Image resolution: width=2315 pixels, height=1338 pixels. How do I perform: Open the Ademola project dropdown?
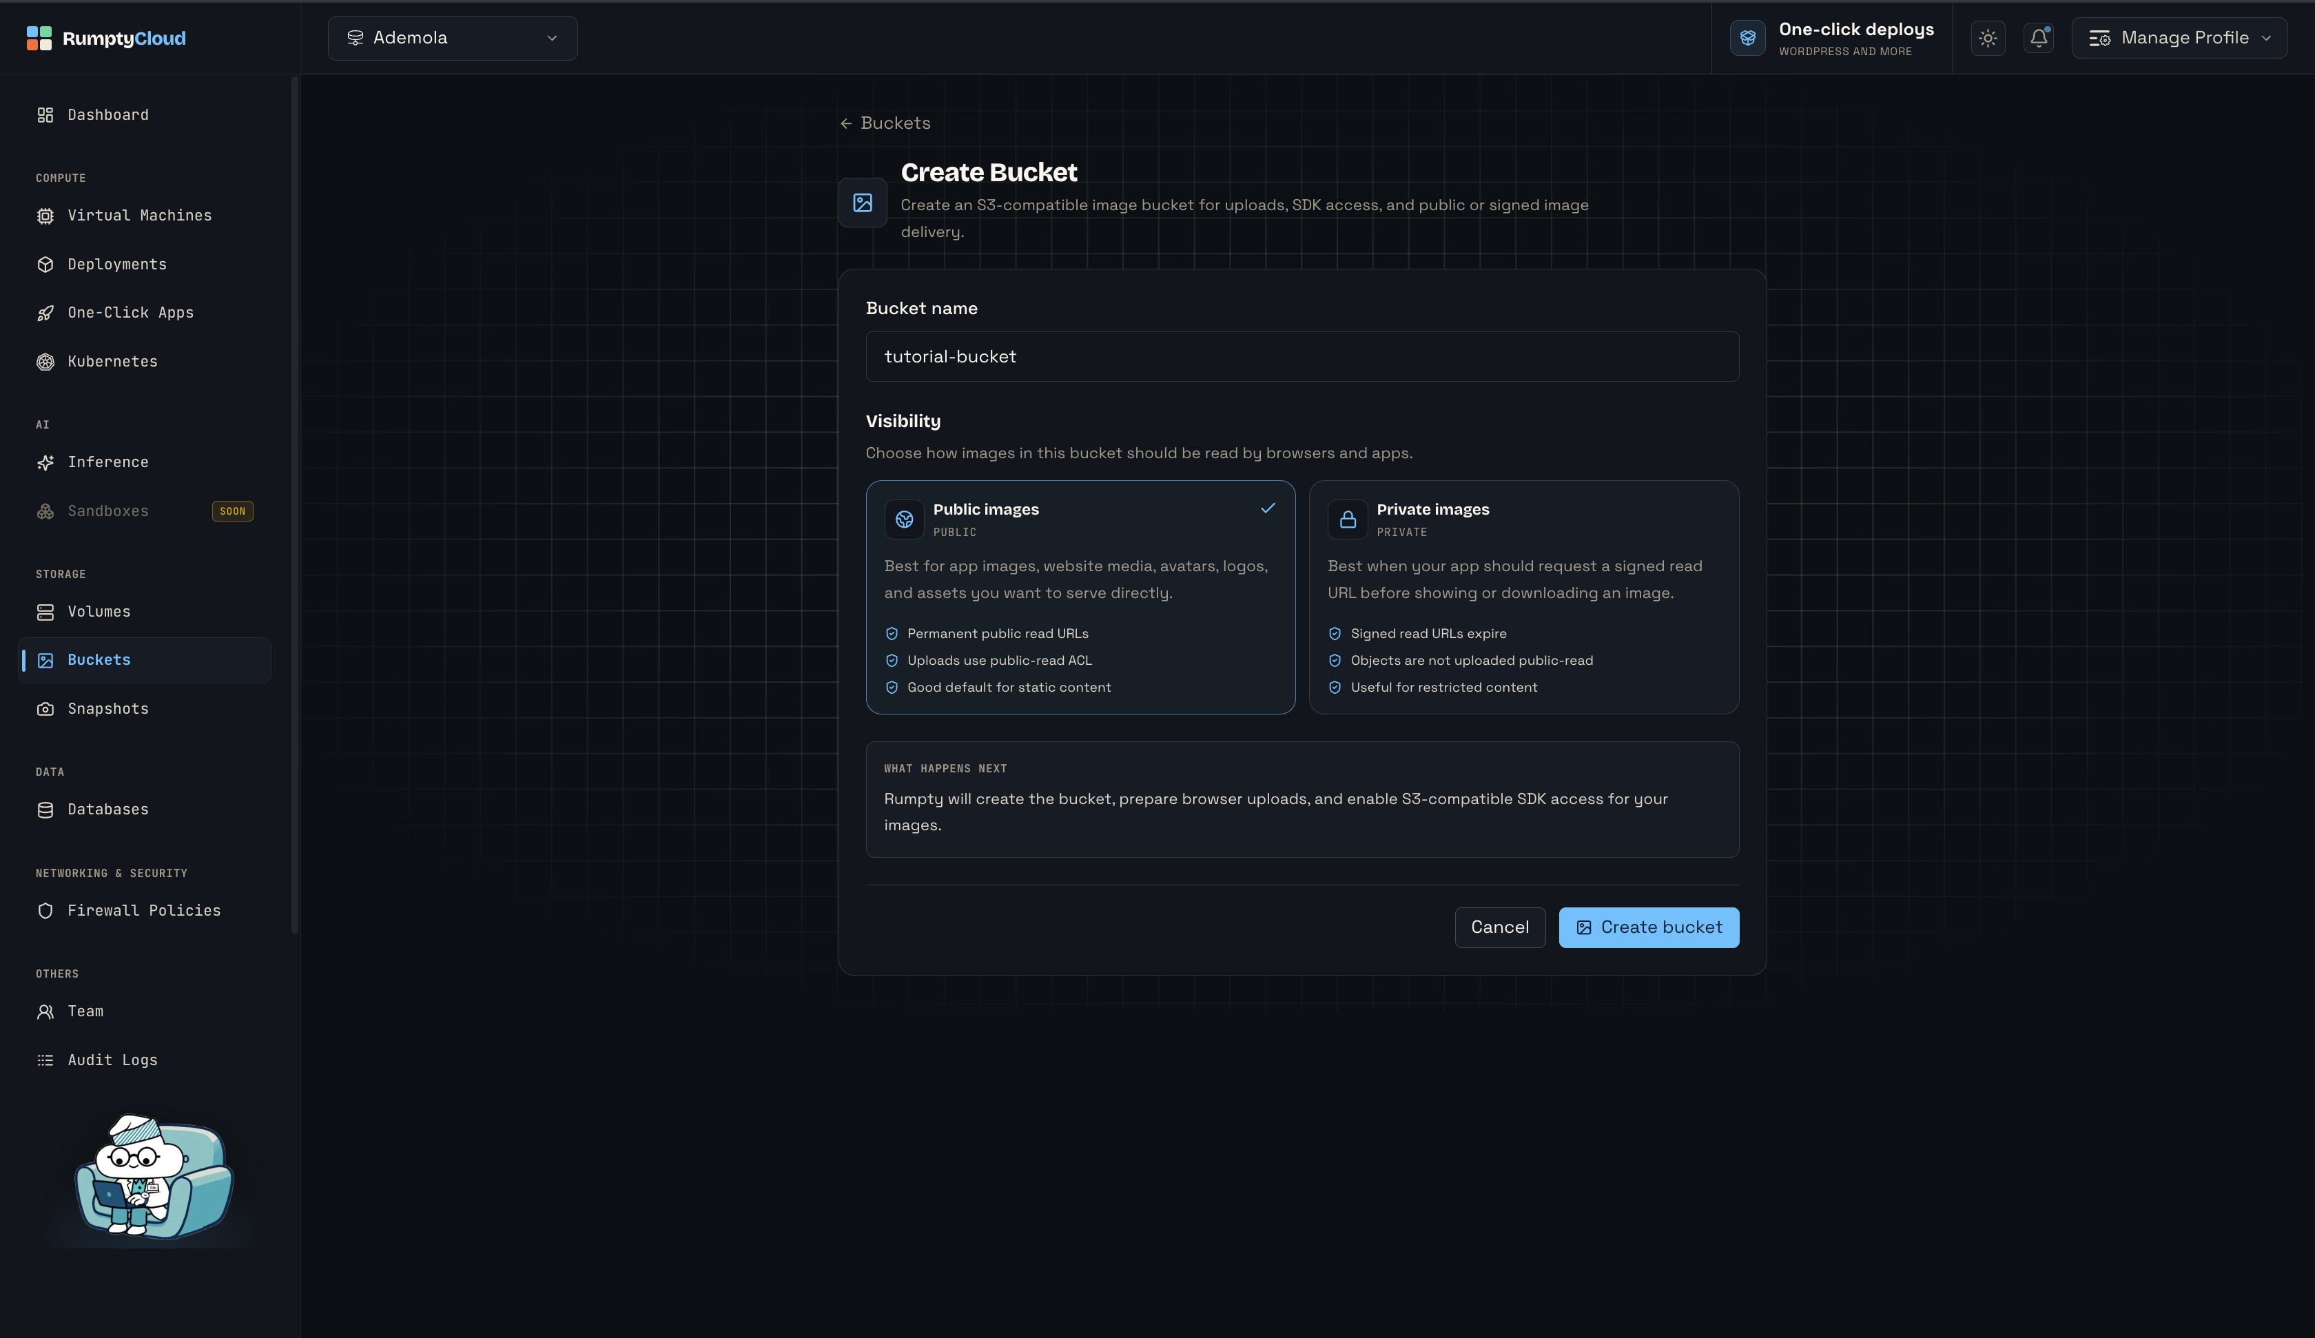click(x=452, y=38)
